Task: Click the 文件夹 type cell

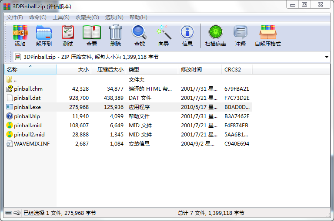Action: pyautogui.click(x=137, y=80)
